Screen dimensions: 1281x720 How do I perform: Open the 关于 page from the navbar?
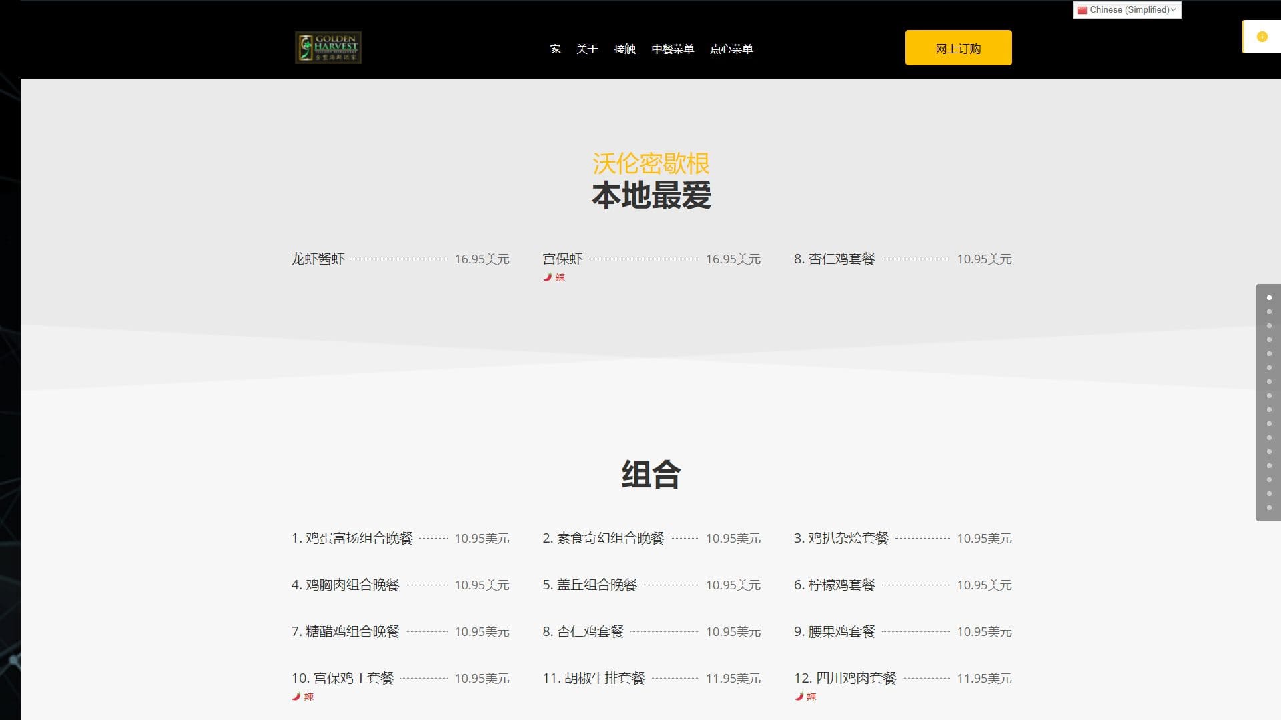point(586,49)
